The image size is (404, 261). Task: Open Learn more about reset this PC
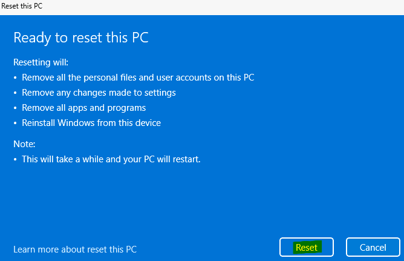(x=75, y=249)
